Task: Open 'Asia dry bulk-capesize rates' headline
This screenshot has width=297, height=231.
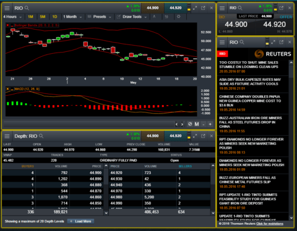Action: (x=250, y=82)
